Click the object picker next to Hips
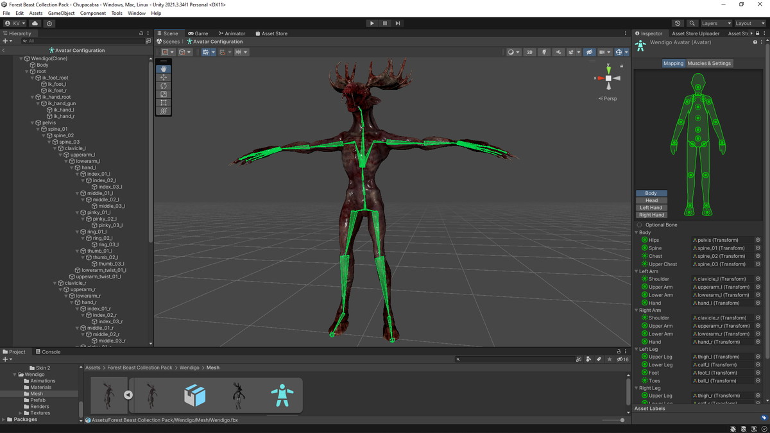The height and width of the screenshot is (433, 770). pos(758,240)
